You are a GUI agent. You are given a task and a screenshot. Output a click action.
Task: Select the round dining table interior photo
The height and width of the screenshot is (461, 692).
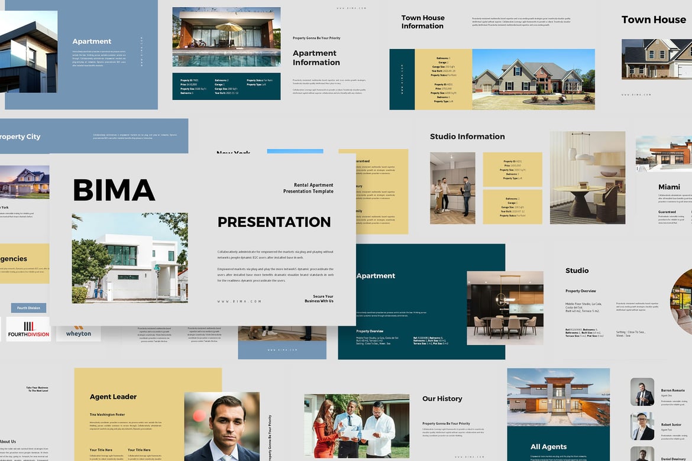[587, 178]
